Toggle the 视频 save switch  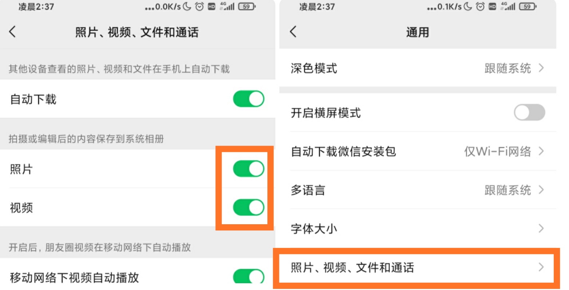point(249,208)
